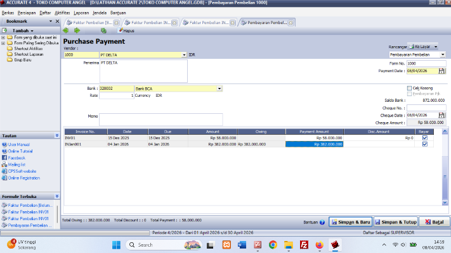
Task: Open Firefox from the taskbar
Action: coord(319,245)
